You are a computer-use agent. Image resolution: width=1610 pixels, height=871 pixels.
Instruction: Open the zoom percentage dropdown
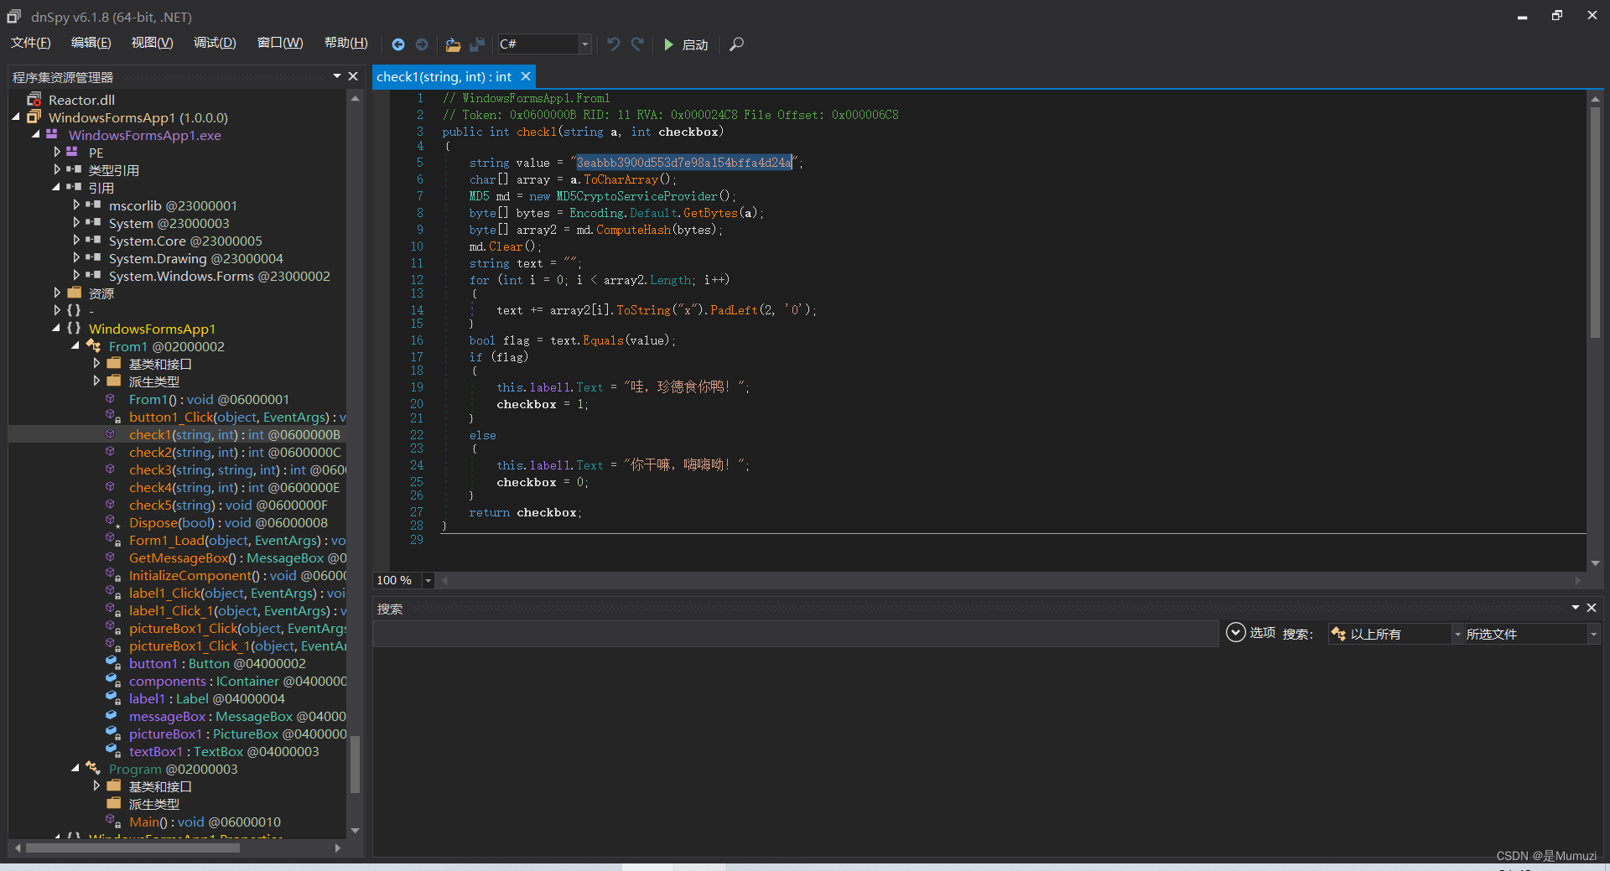pos(428,580)
